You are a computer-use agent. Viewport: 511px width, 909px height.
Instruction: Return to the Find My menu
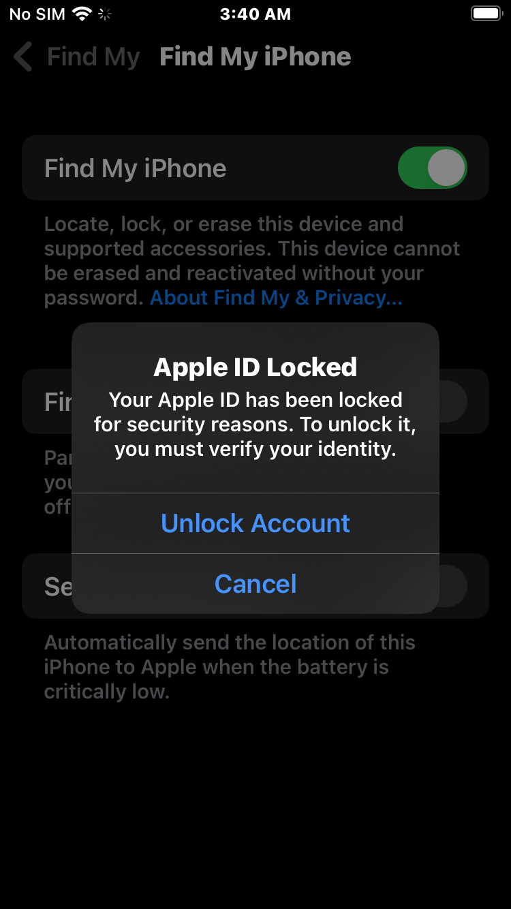[93, 57]
